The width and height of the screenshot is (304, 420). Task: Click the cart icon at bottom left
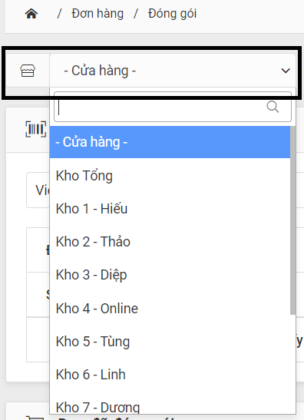click(x=35, y=418)
